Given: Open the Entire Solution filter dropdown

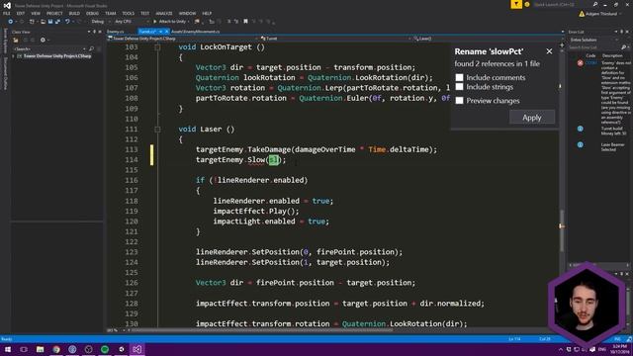Looking at the screenshot, I should click(x=593, y=40).
